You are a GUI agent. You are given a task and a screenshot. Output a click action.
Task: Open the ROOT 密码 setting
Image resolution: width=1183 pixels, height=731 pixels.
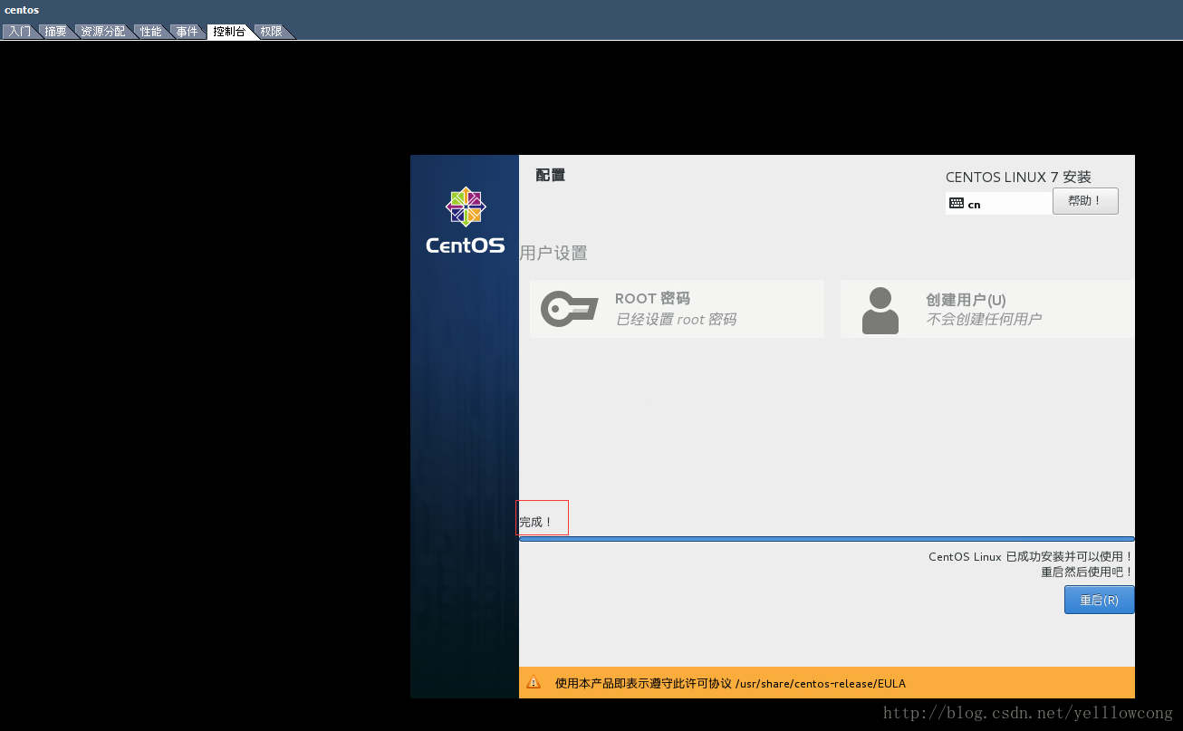click(x=677, y=309)
